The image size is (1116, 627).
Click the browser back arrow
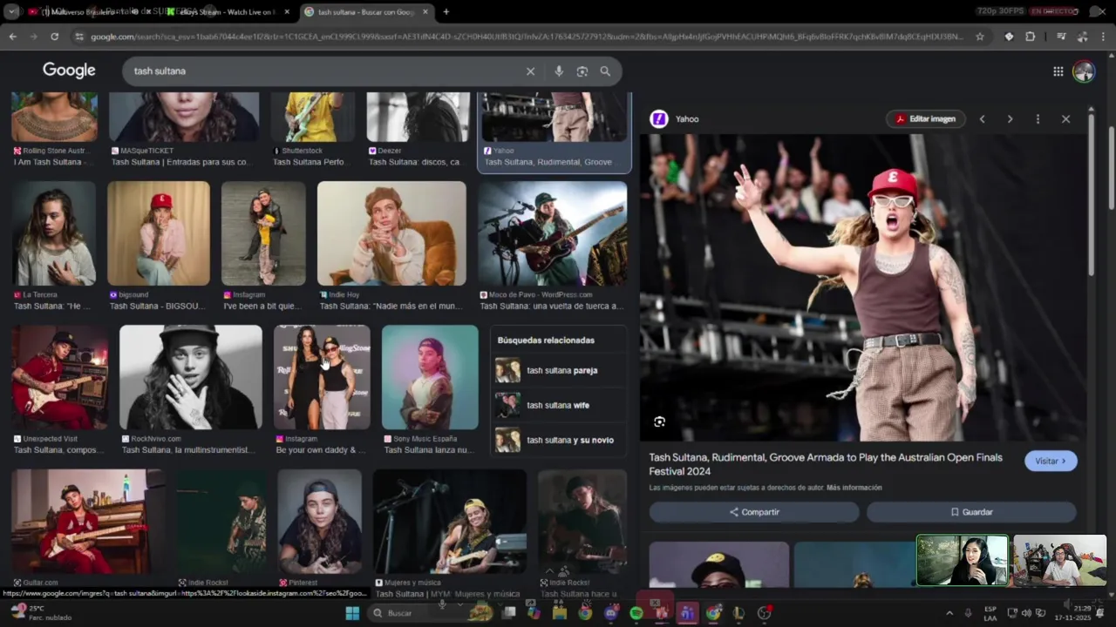pos(12,37)
